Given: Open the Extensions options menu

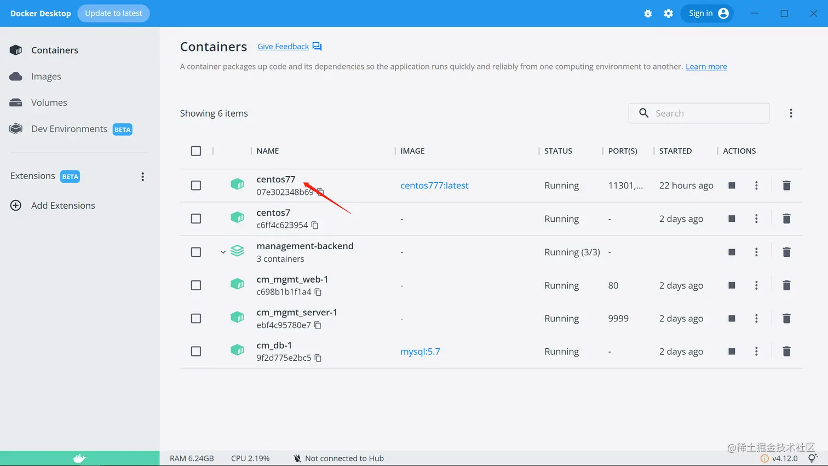Looking at the screenshot, I should point(142,176).
